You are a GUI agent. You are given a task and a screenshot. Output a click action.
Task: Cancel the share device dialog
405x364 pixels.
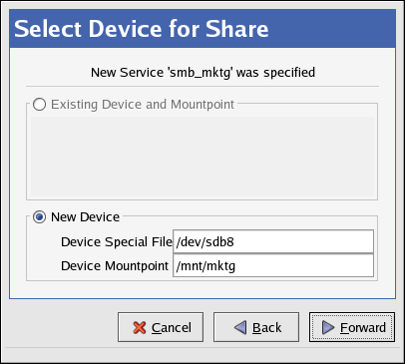pos(161,327)
